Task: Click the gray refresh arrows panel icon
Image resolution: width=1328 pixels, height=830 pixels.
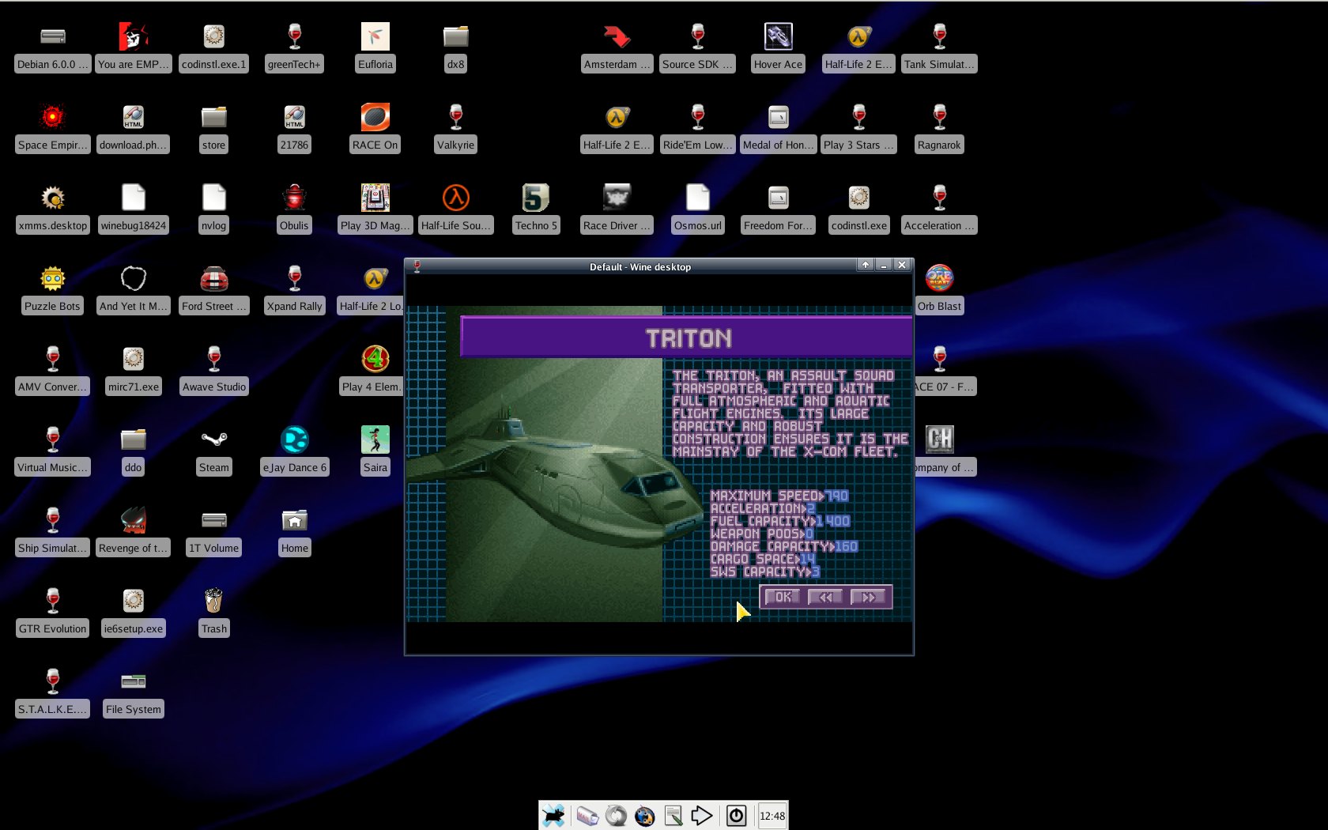Action: pyautogui.click(x=616, y=815)
